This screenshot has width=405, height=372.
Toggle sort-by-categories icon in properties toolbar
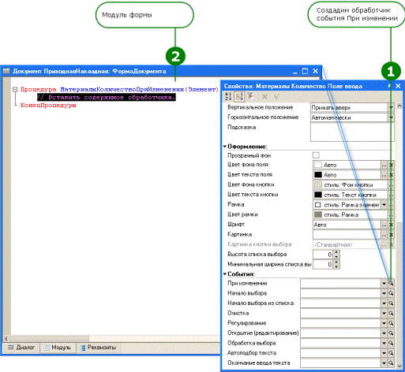(239, 97)
